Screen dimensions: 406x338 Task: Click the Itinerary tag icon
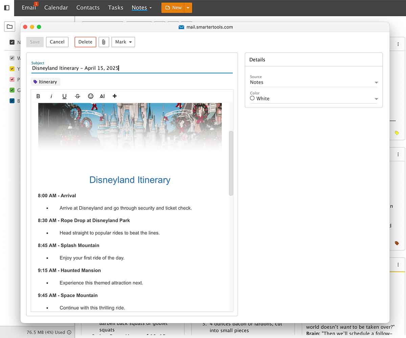pyautogui.click(x=36, y=82)
